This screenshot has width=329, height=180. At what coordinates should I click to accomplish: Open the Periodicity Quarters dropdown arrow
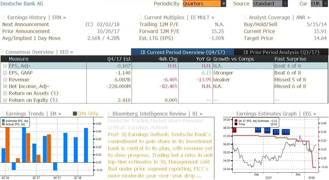[x=224, y=4]
